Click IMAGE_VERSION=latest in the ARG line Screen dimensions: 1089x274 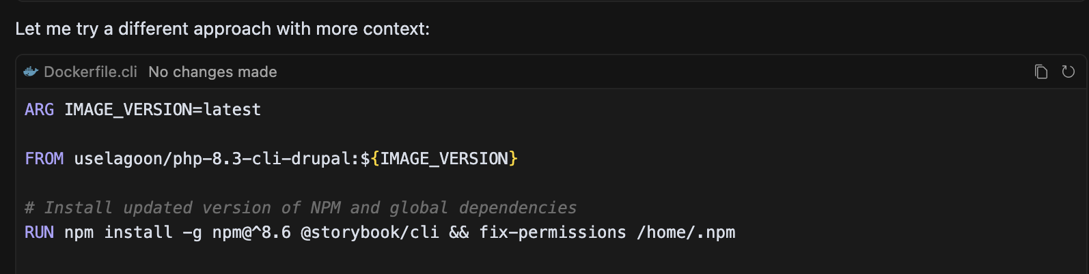tap(163, 110)
